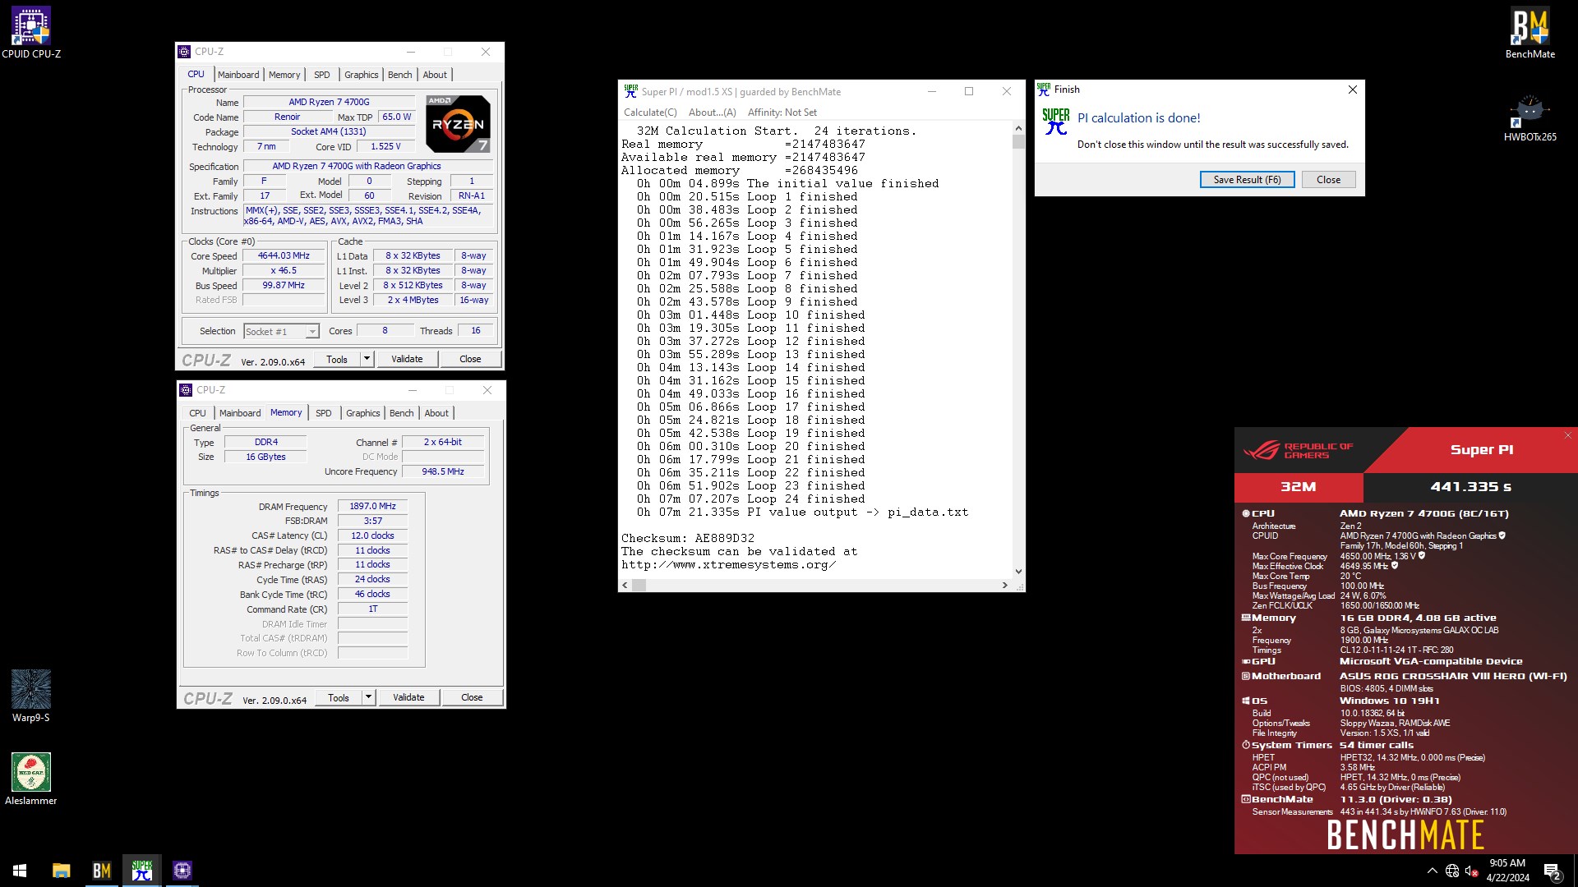Click the Super PI window title icon
The image size is (1578, 887).
(630, 91)
